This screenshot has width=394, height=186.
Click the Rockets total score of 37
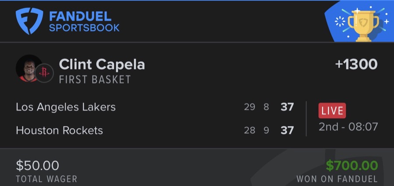click(x=287, y=130)
